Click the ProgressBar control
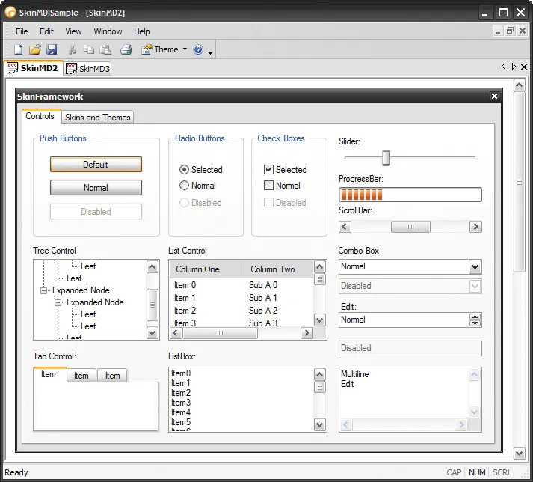The width and height of the screenshot is (533, 482). tap(410, 195)
